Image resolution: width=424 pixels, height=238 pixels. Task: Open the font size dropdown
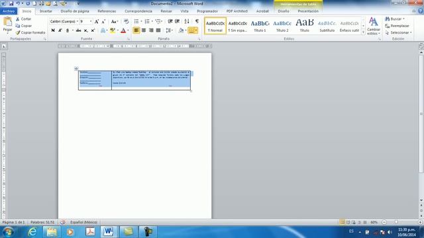point(91,21)
